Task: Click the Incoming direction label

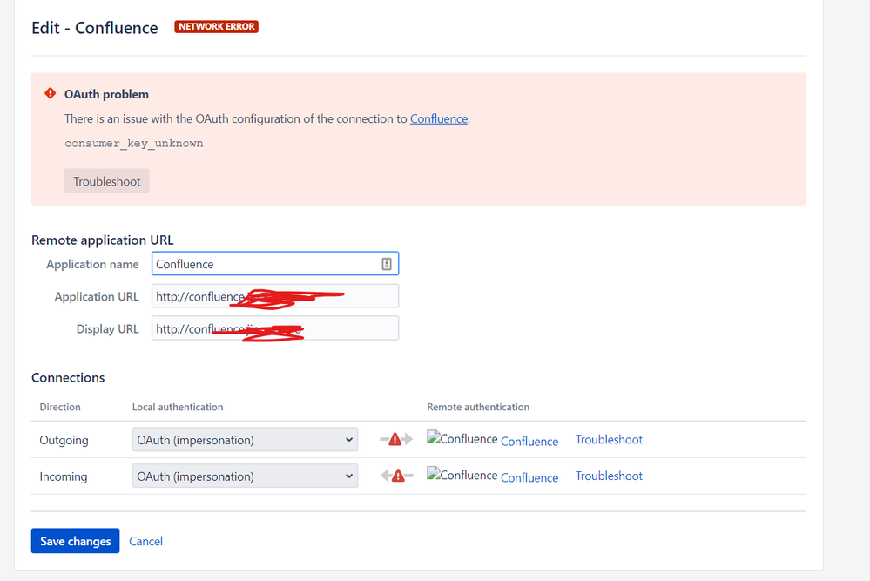Action: 64,476
